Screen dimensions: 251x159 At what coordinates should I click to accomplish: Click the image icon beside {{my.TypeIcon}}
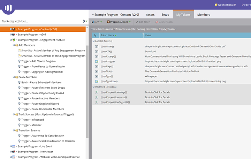tap(97, 81)
